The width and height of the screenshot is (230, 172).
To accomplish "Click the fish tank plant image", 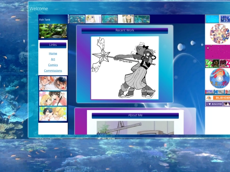I will (x=53, y=31).
